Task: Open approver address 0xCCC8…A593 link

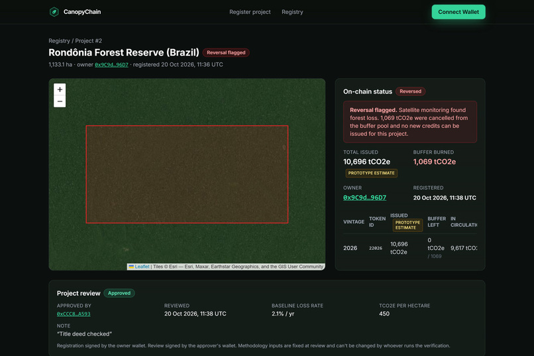Action: tap(74, 314)
